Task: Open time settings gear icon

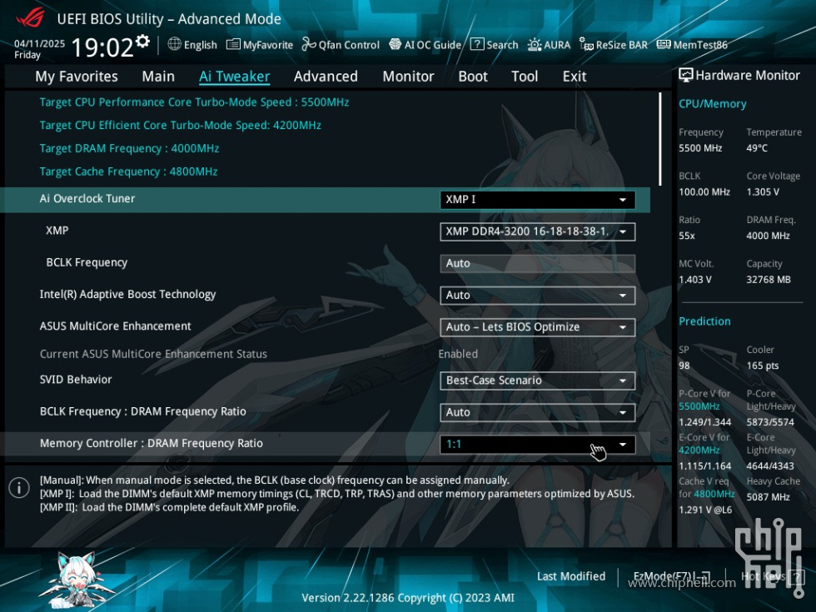Action: [142, 41]
